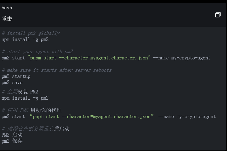
Task: Click the first 'pm2 start' command word
Action: click(x=13, y=58)
